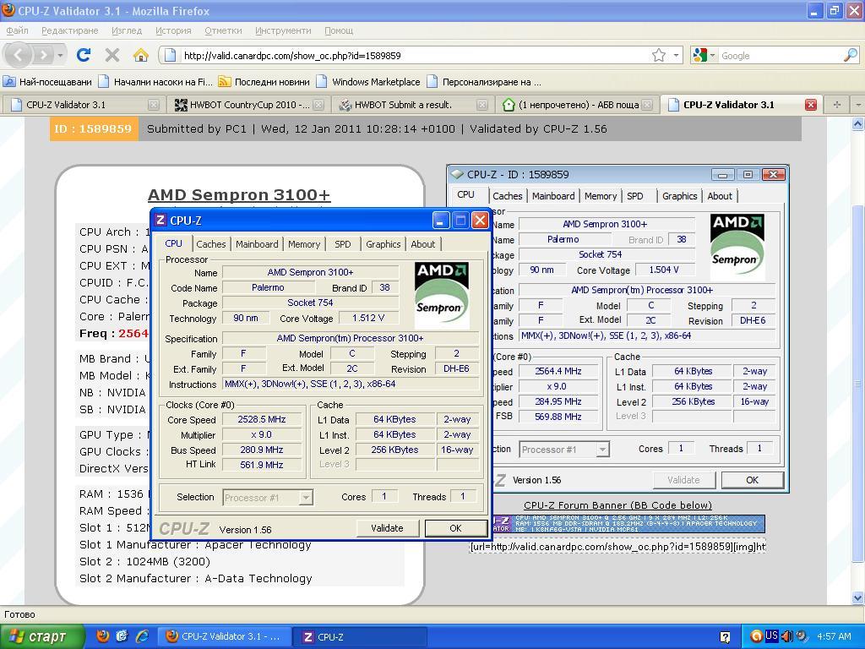Open Memory tab in CPU-Z window
The image size is (865, 649).
[304, 244]
